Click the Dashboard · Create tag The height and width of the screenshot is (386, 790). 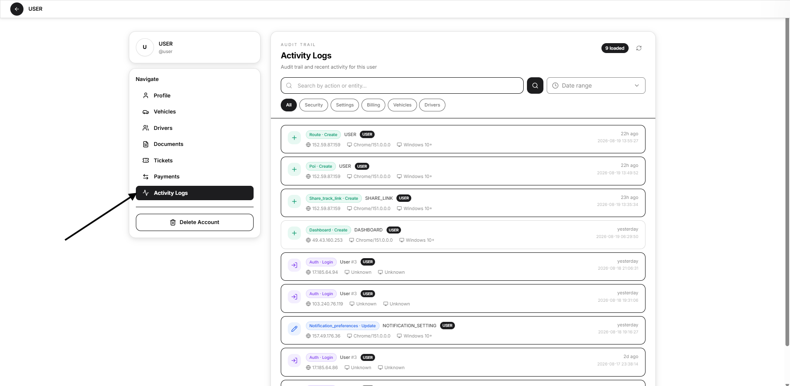coord(328,230)
